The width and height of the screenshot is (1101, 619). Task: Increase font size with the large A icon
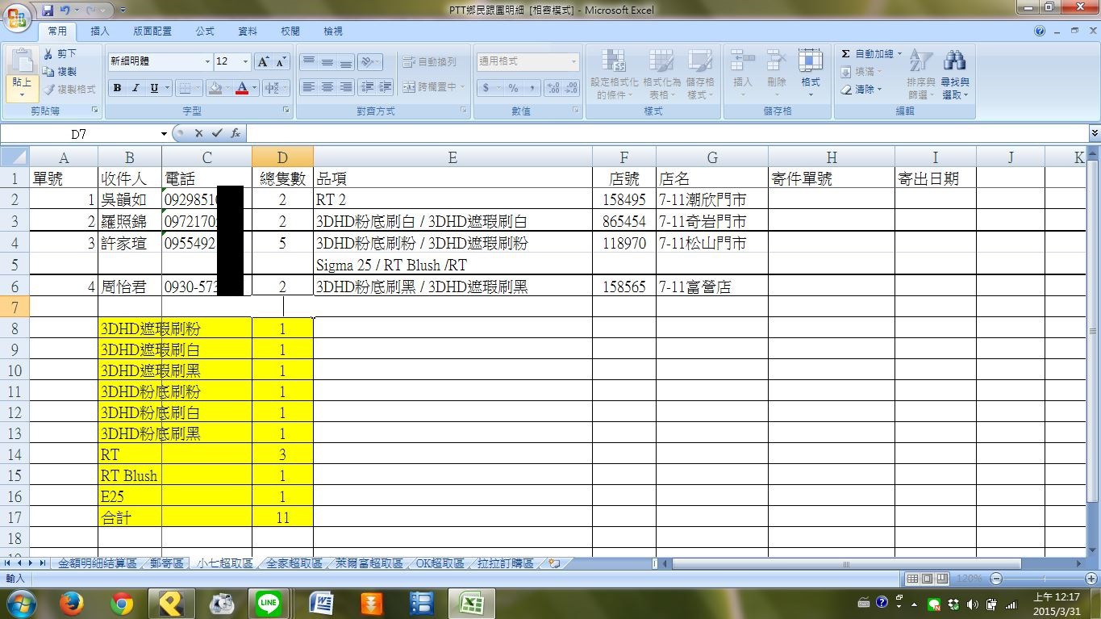click(263, 61)
